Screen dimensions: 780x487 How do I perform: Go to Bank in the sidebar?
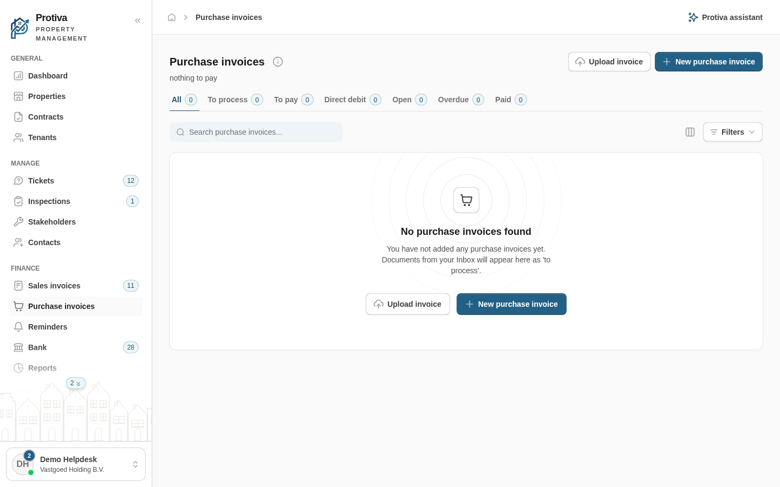(x=76, y=347)
